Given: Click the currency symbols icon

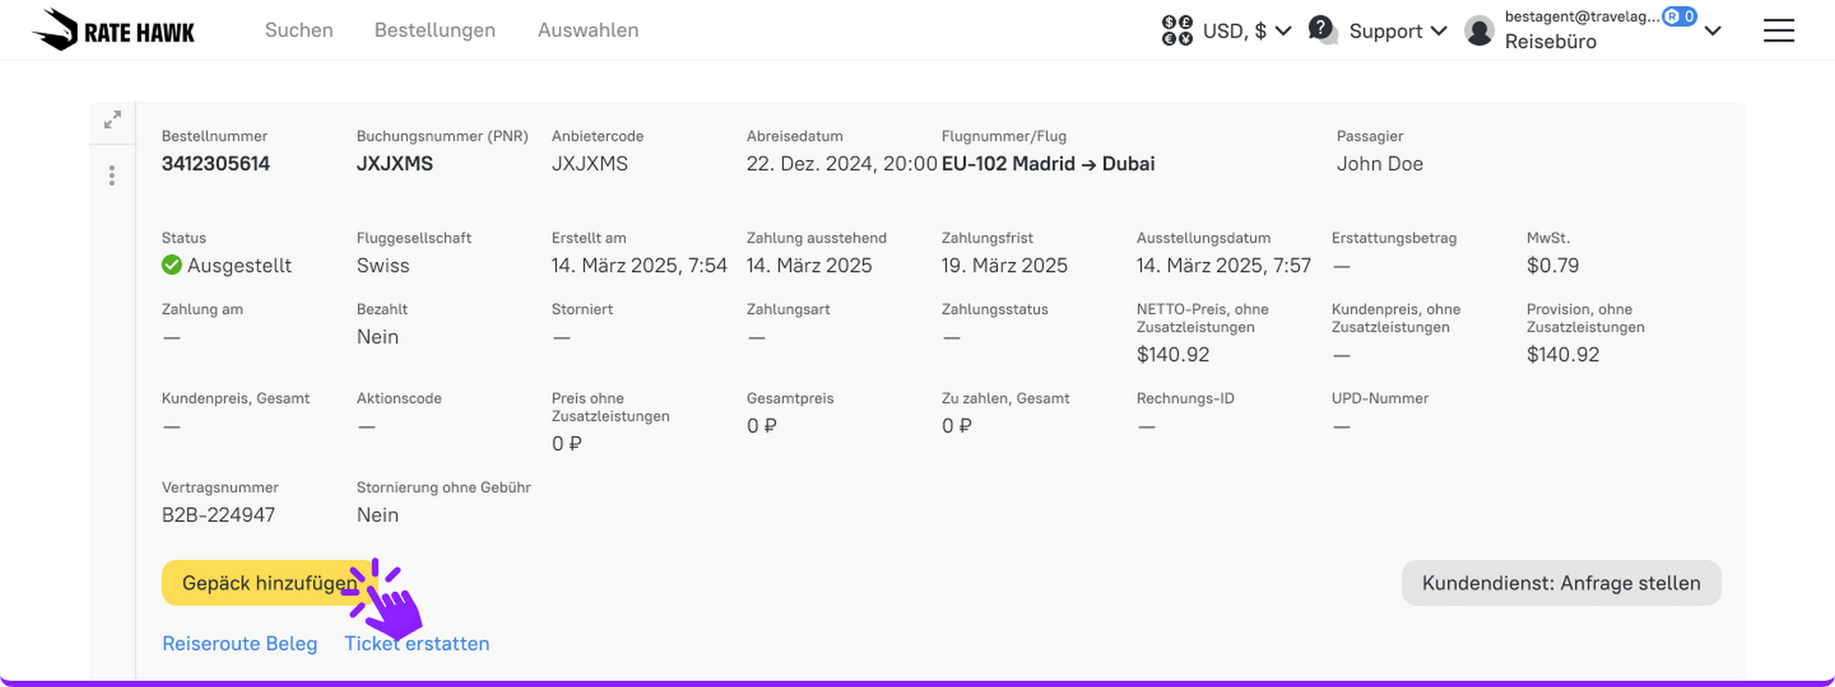Looking at the screenshot, I should click(1177, 31).
